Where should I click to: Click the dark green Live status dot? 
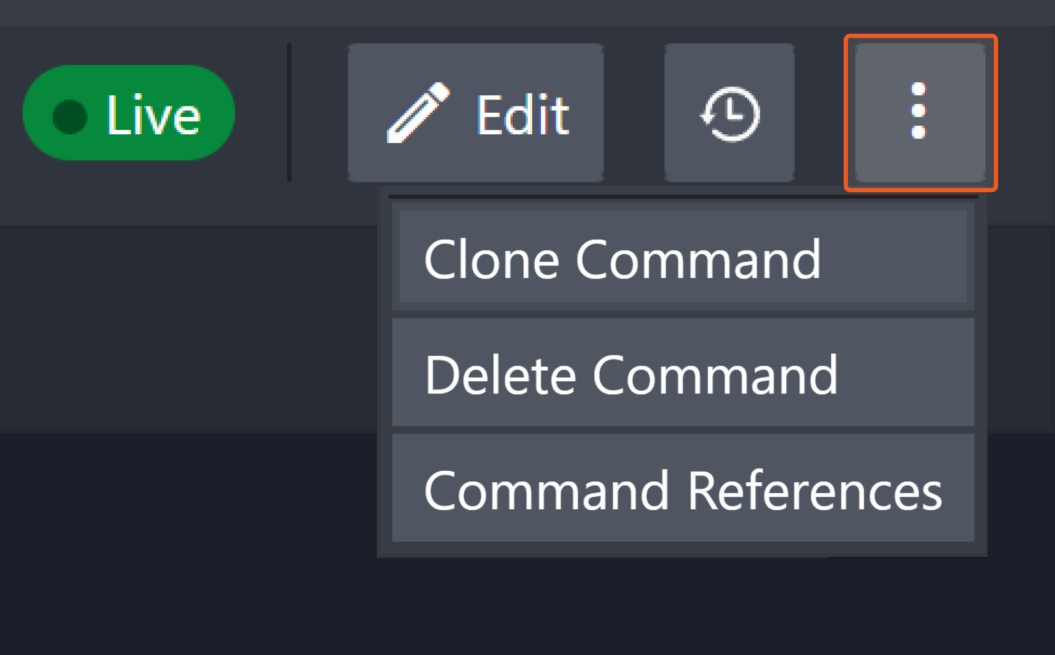70,116
